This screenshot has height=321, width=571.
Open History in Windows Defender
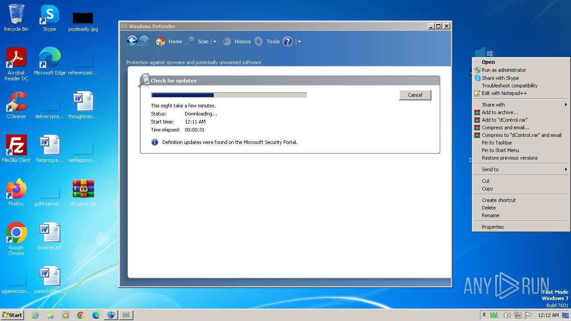237,41
